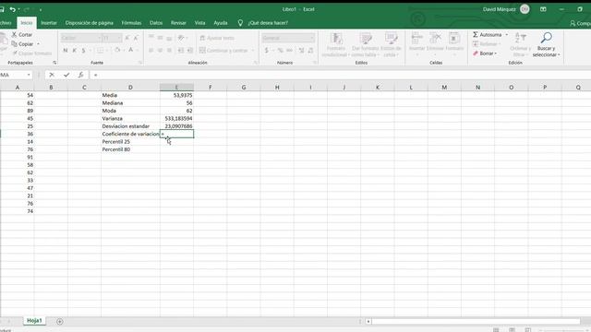Open Formato condicional menu
The image size is (591, 332).
tap(336, 45)
